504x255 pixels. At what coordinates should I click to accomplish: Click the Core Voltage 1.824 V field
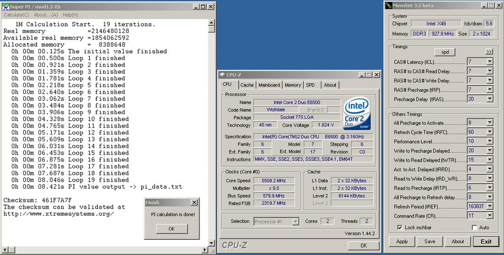pos(326,125)
